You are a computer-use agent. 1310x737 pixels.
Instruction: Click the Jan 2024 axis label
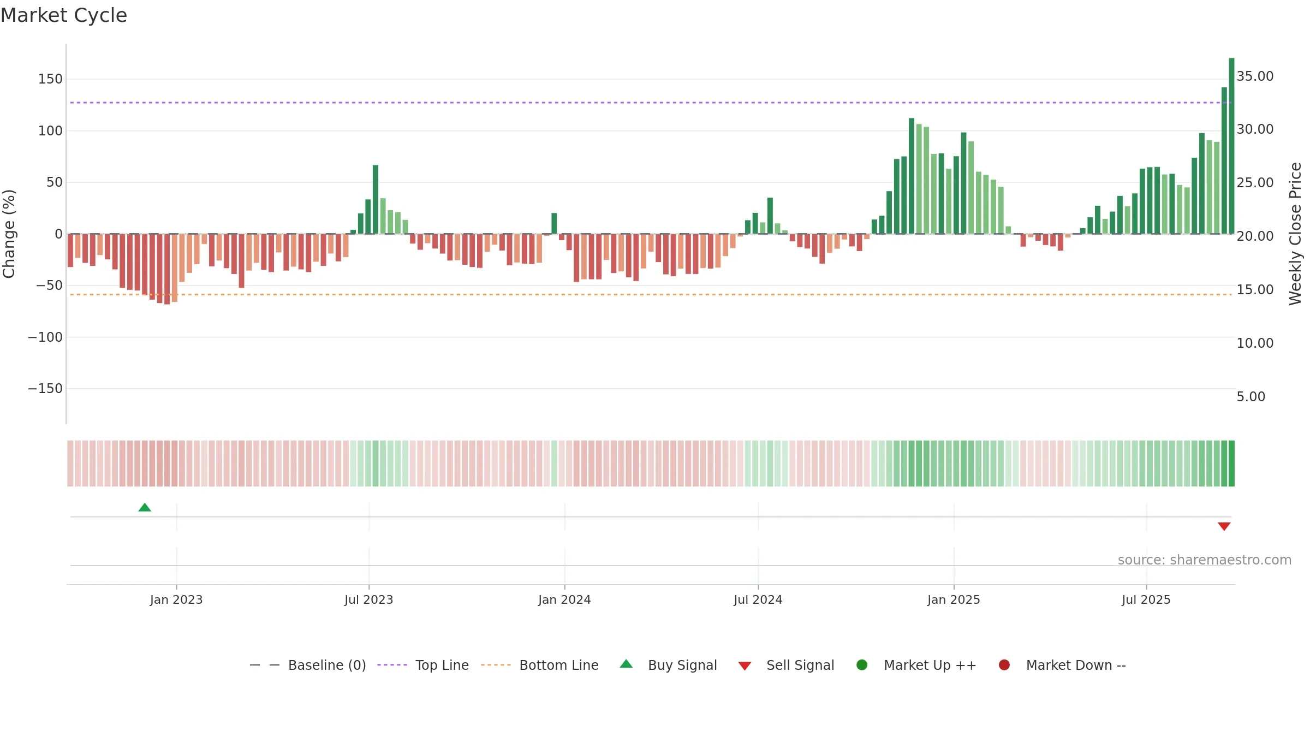[x=564, y=599]
